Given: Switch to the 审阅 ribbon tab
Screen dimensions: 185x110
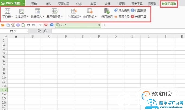Looking at the screenshot, I should point(107,4).
